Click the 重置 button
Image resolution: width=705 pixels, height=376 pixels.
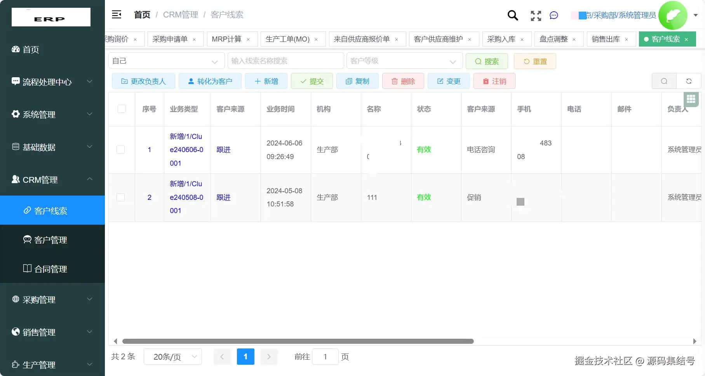point(535,61)
